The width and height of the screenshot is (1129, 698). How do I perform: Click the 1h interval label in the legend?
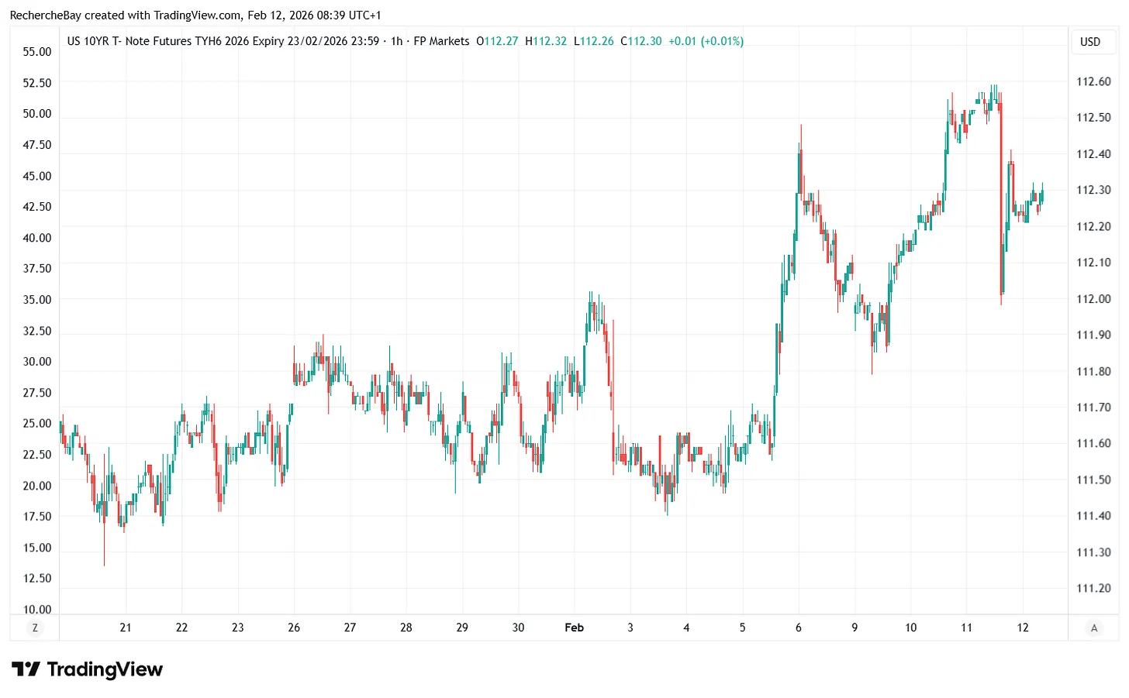(x=397, y=41)
